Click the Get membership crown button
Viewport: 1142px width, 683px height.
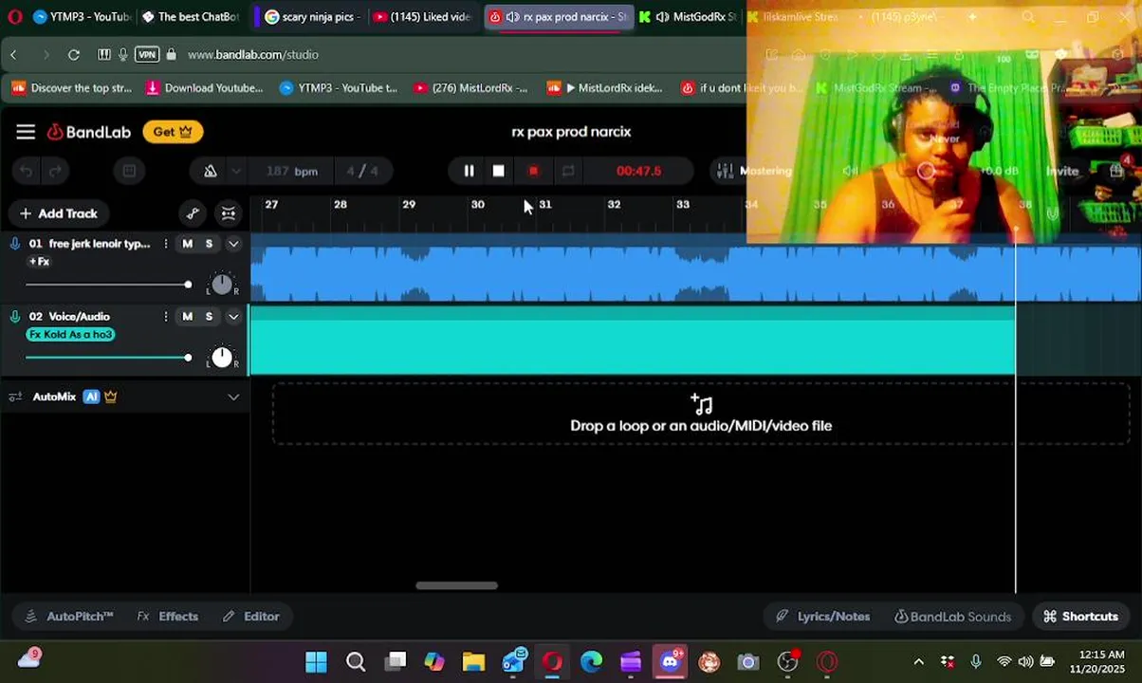point(173,132)
